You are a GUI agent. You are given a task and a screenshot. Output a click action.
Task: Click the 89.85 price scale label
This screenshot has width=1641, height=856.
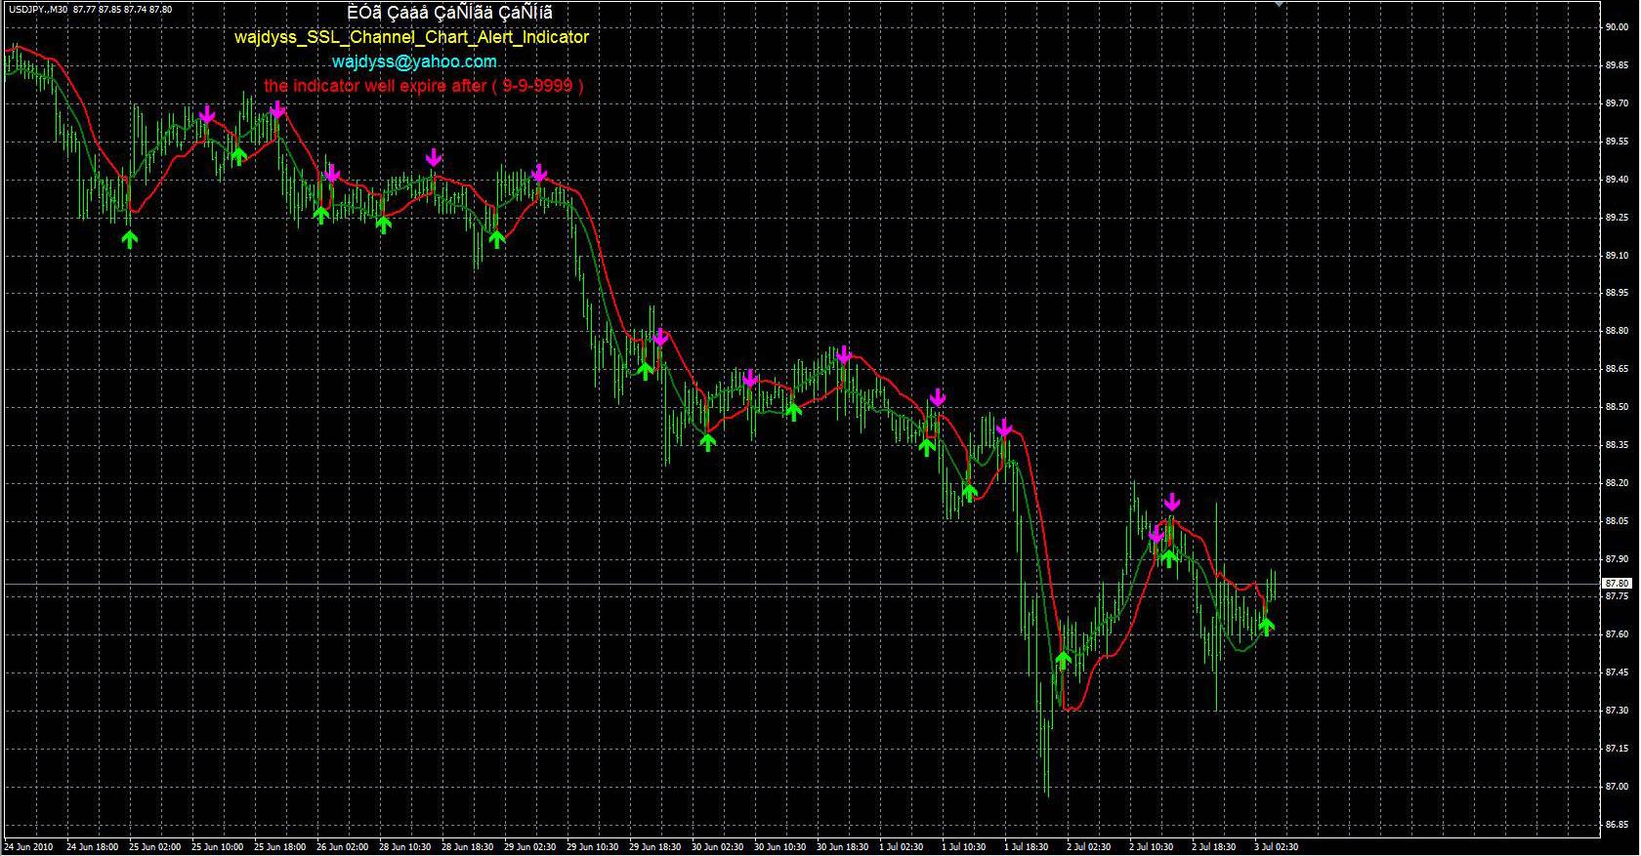click(1616, 65)
